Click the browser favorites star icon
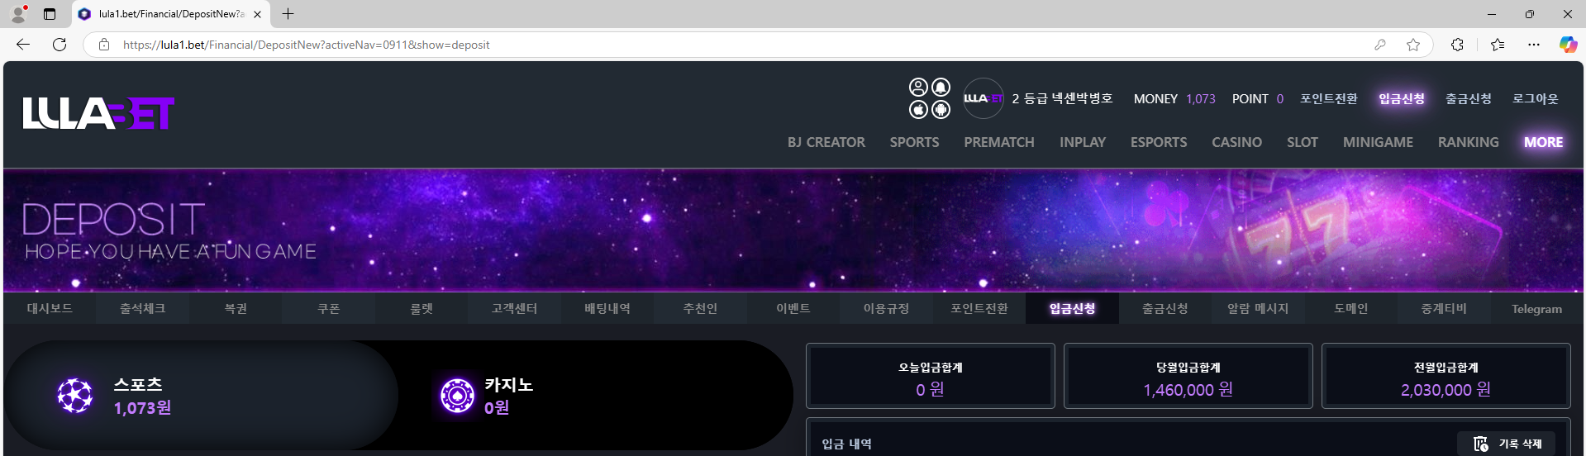 pyautogui.click(x=1413, y=45)
